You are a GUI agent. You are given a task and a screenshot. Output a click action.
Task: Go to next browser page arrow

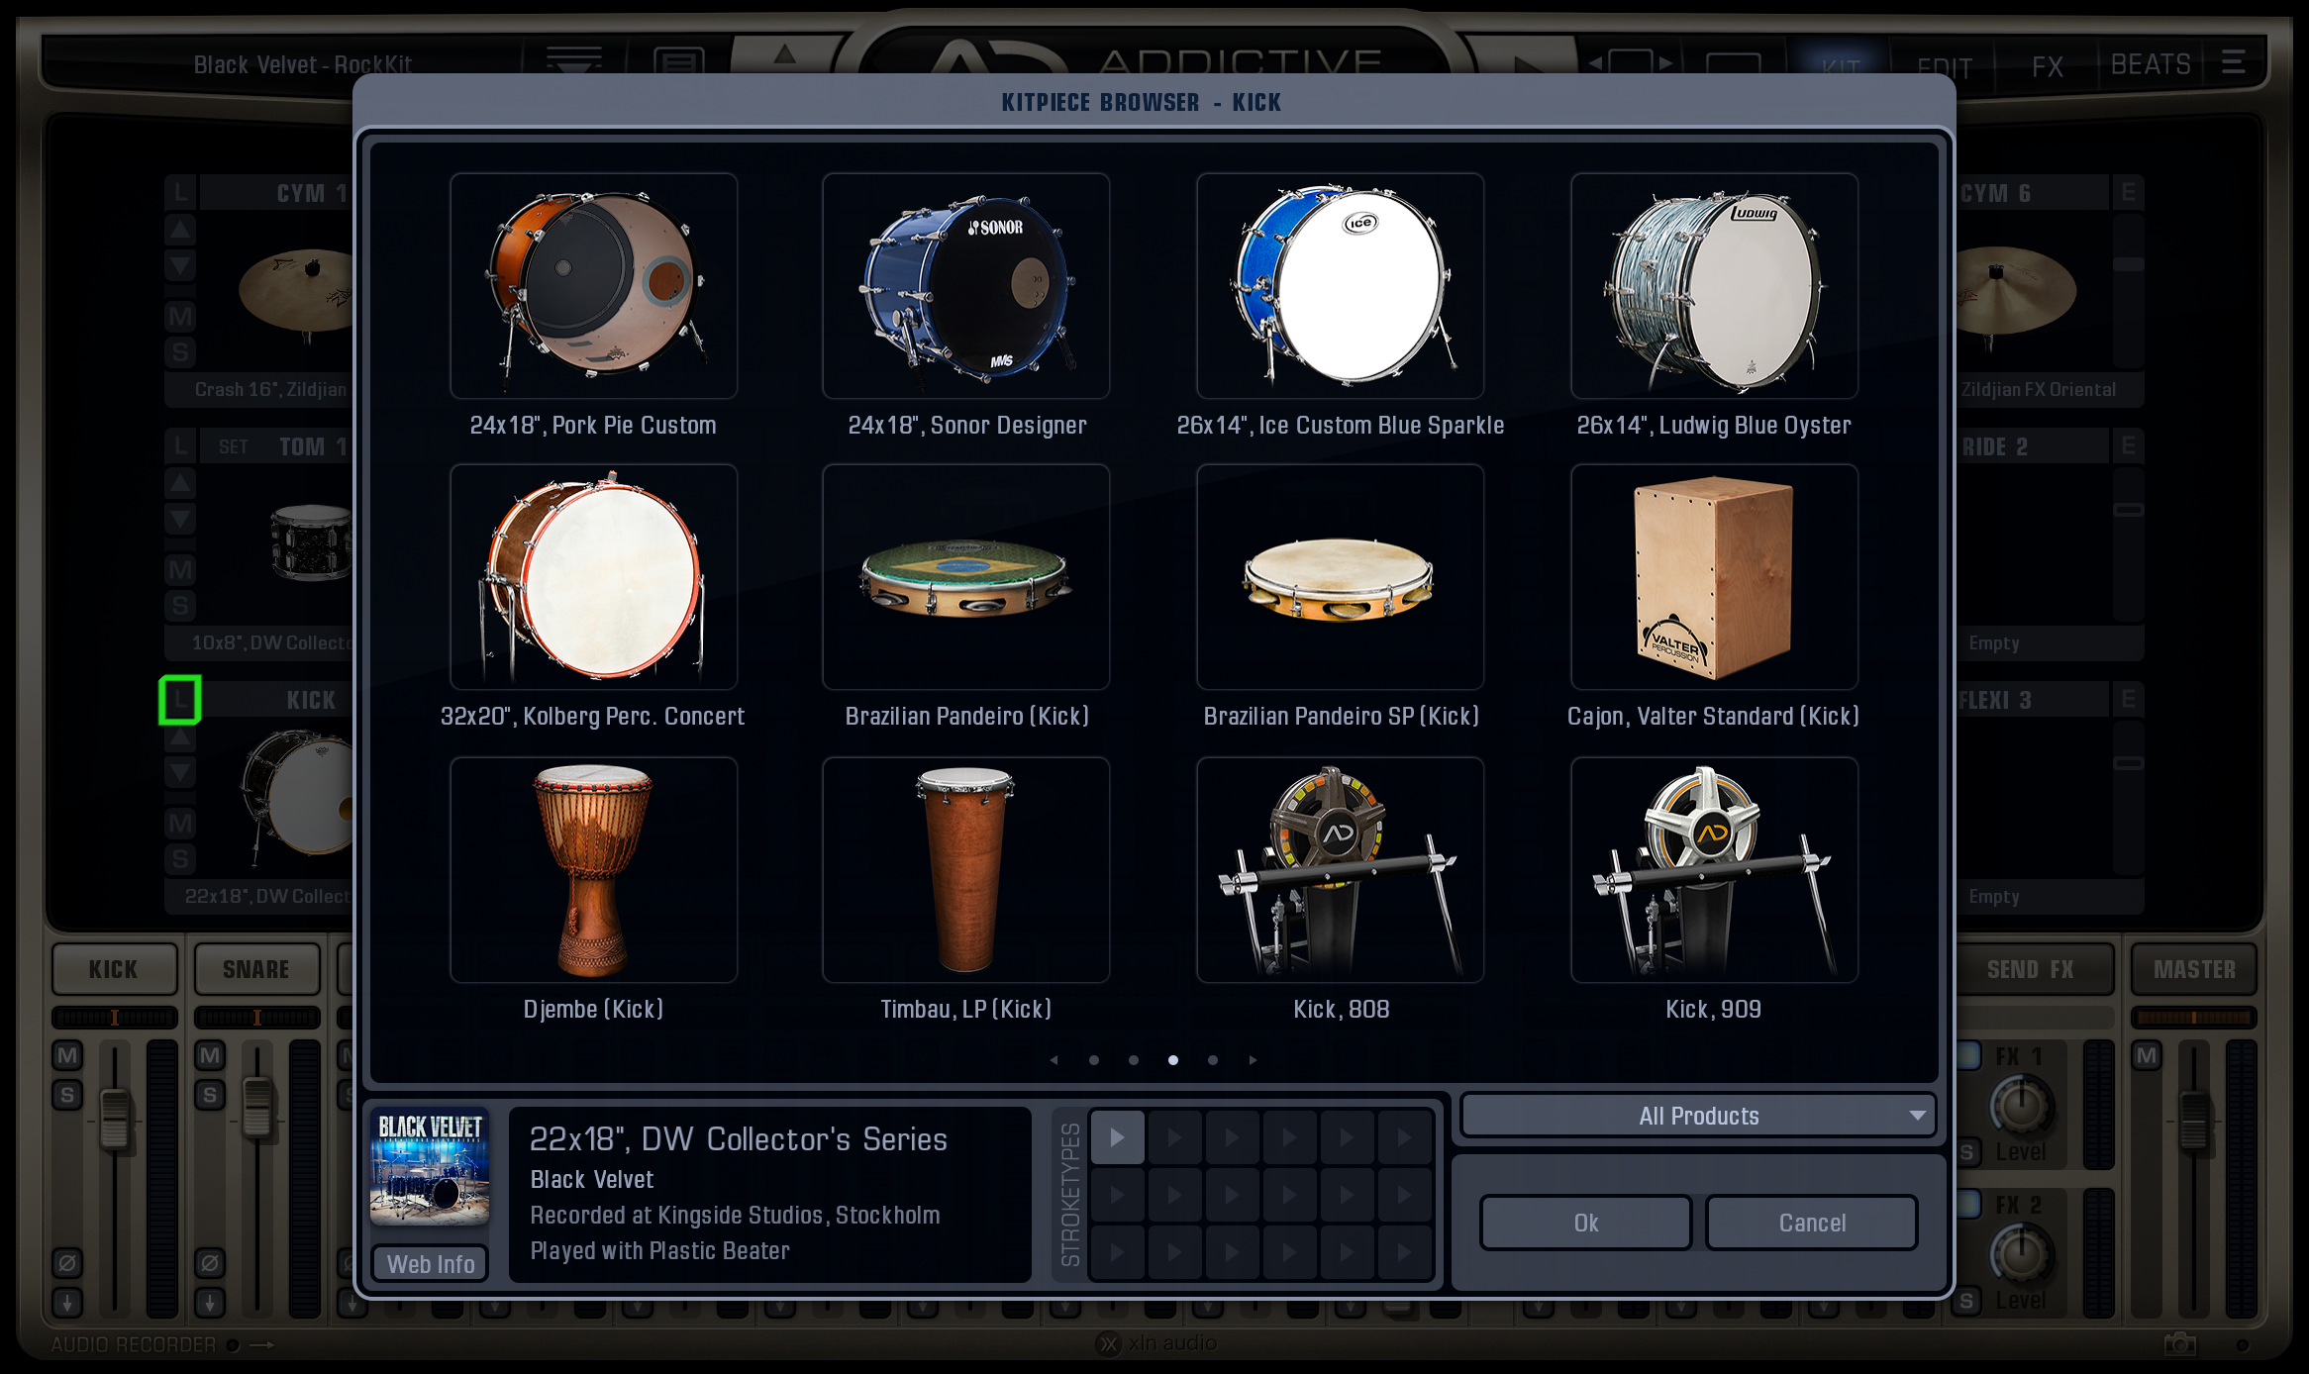(x=1253, y=1060)
